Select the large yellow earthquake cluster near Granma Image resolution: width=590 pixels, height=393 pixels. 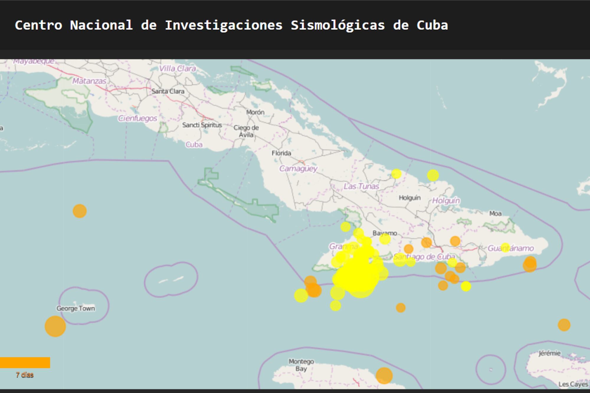[x=357, y=274]
